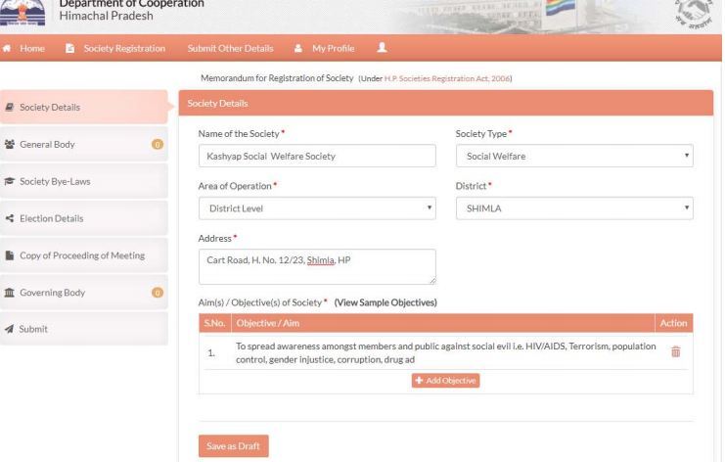Click the Home house icon

pyautogui.click(x=7, y=48)
